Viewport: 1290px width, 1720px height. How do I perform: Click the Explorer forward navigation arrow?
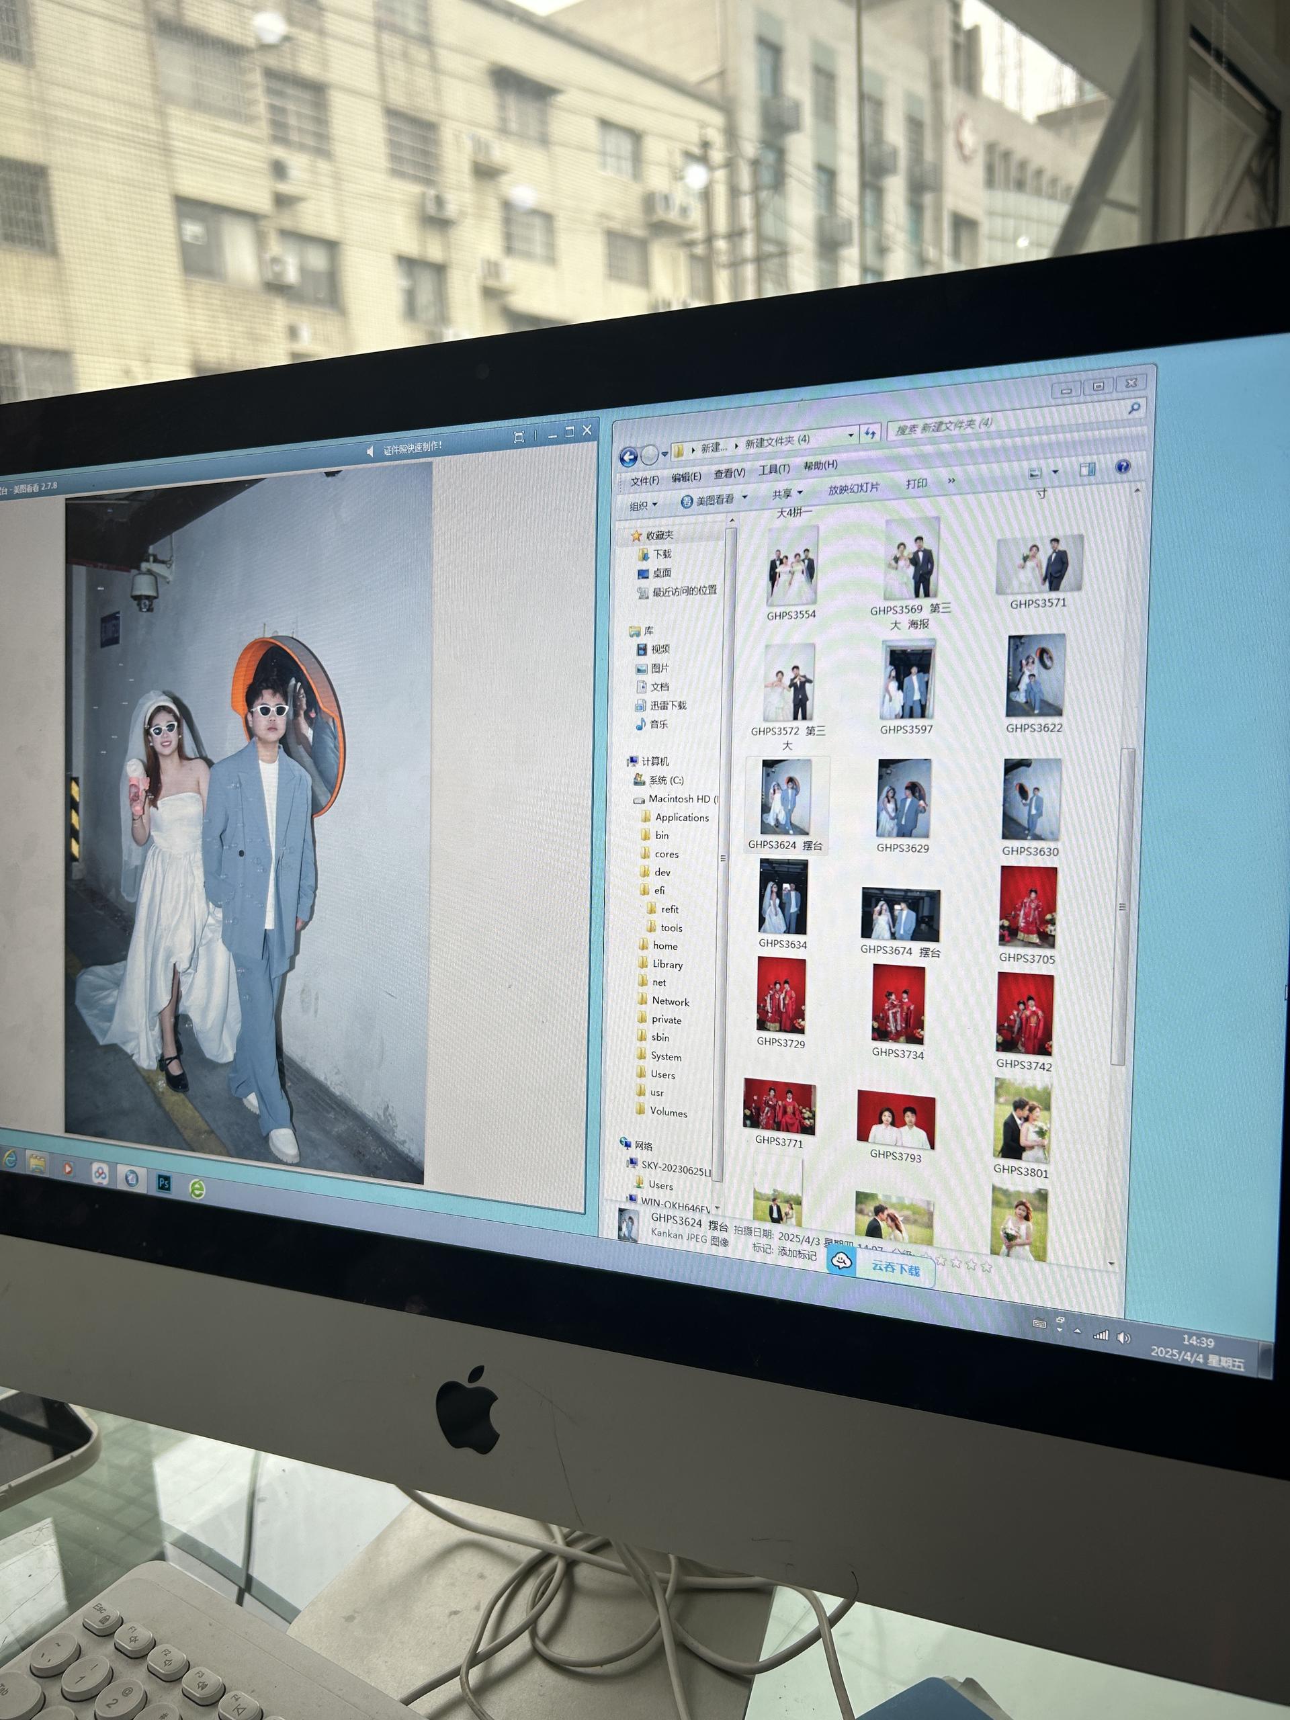[x=649, y=455]
